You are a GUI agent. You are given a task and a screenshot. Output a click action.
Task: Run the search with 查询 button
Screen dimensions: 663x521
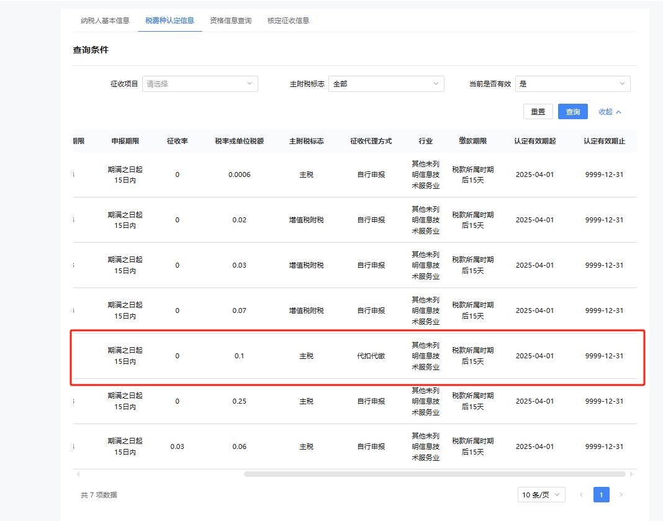click(573, 112)
